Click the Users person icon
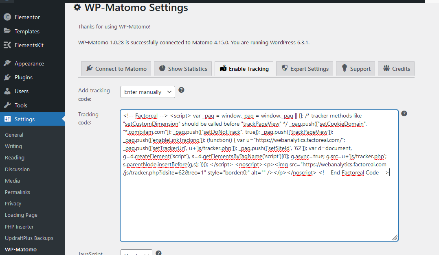 coord(7,91)
